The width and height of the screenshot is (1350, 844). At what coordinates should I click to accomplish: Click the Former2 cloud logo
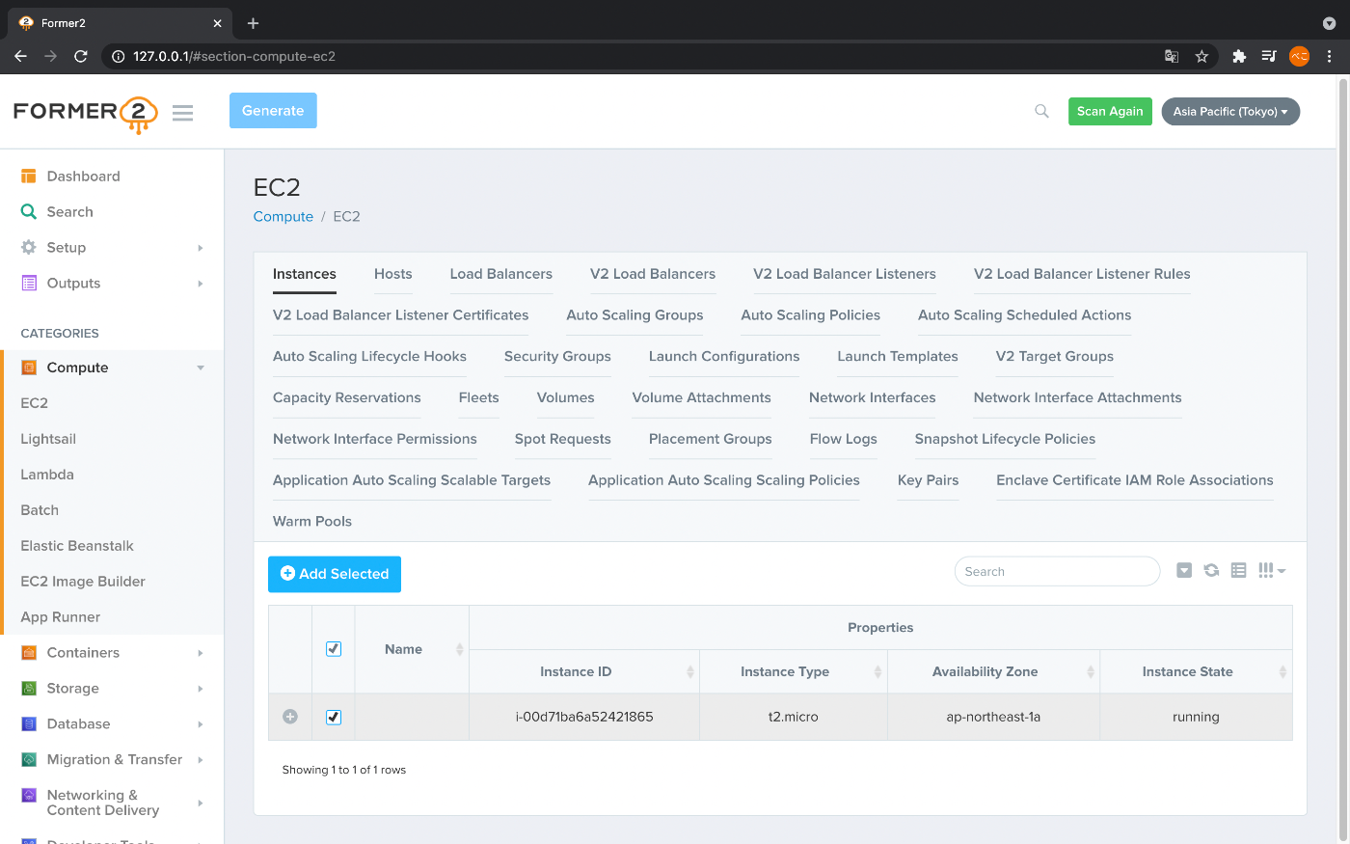pyautogui.click(x=86, y=113)
